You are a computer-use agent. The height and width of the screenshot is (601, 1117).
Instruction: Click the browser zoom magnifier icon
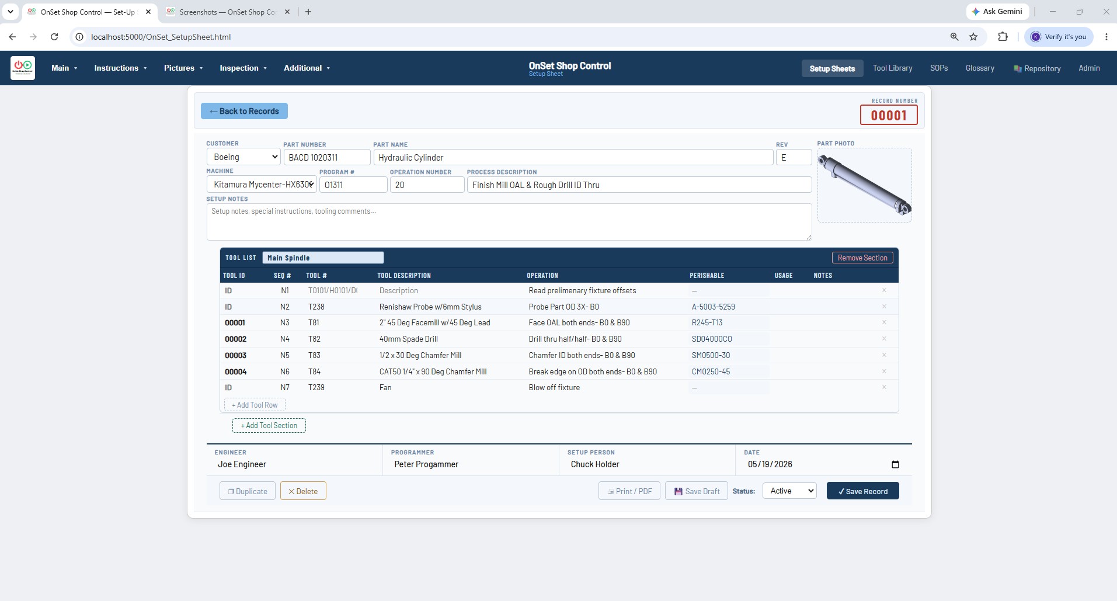point(954,37)
